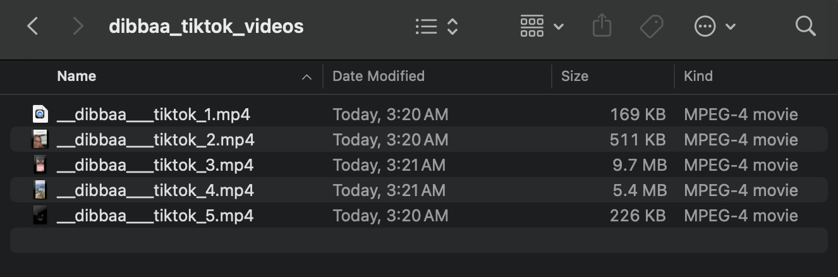Open the More actions ellipsis icon
Viewport: 838px width, 277px height.
[x=705, y=27]
